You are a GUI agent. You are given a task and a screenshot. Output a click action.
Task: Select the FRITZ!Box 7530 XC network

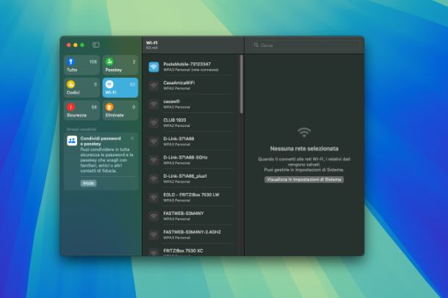coord(192,251)
